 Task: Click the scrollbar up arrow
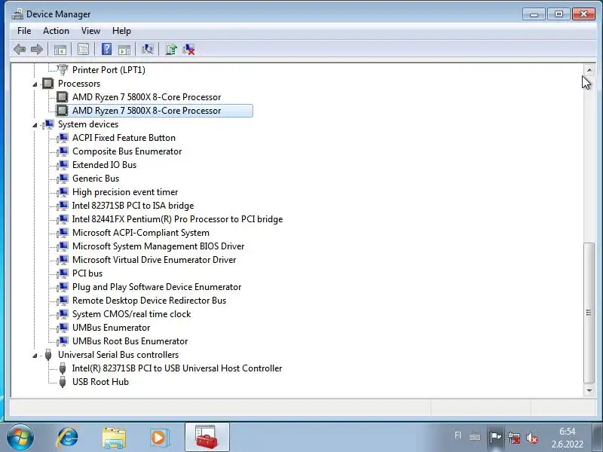coord(589,70)
